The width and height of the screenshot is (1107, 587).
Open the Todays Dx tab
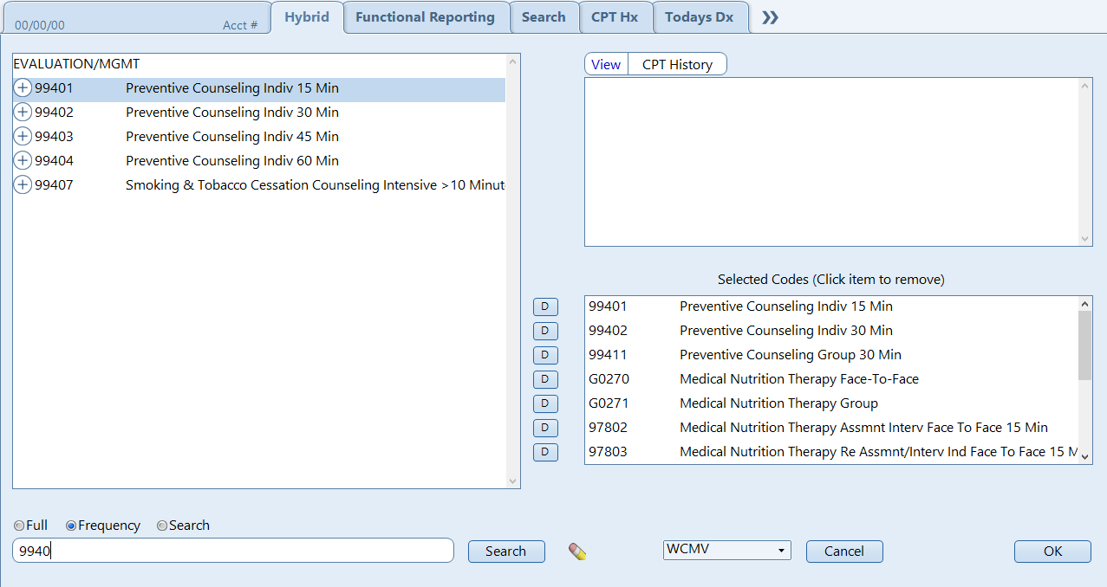[x=699, y=17]
